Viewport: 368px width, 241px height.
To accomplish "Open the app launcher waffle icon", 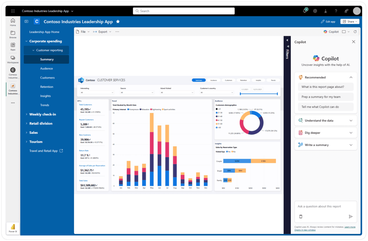I will coord(13,11).
